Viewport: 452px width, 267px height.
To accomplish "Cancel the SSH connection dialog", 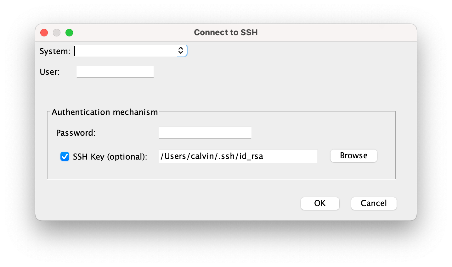I will point(374,203).
